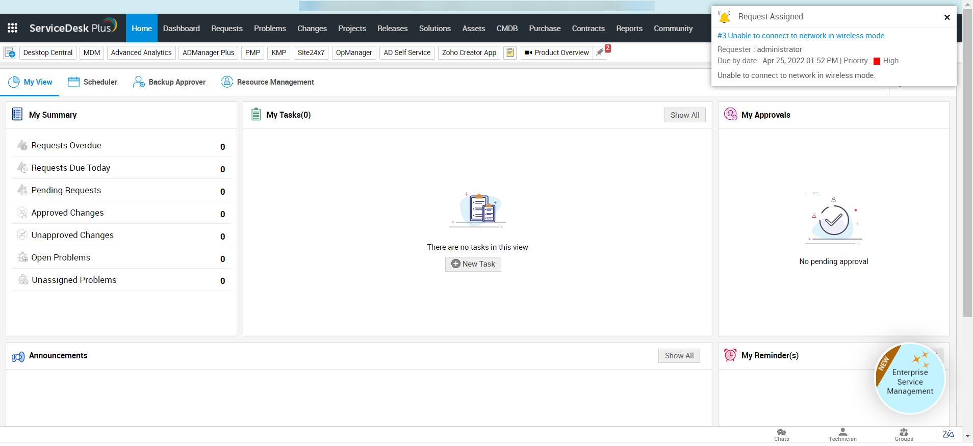Switch to the My View tab

click(x=30, y=82)
